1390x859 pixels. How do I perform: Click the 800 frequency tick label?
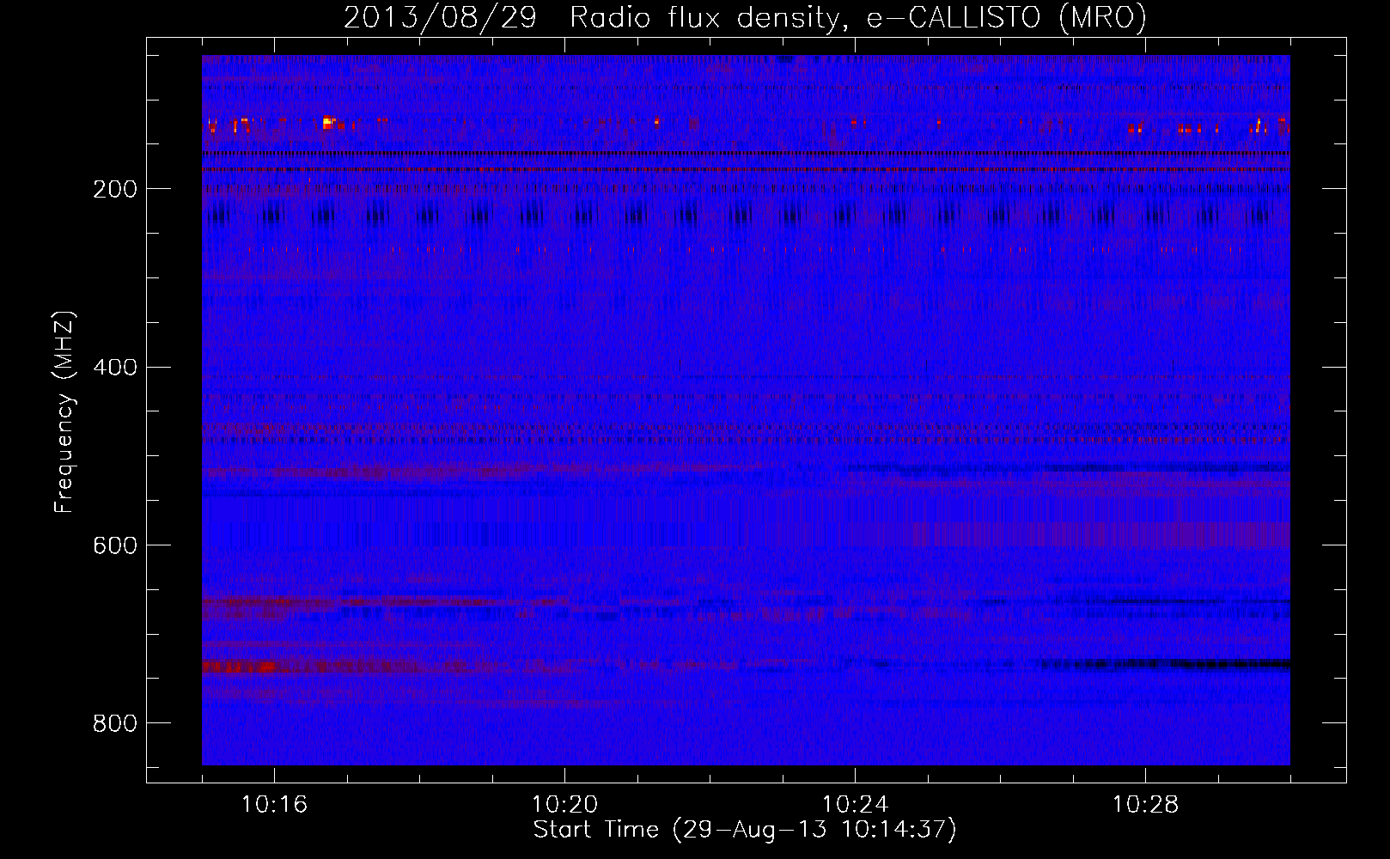pyautogui.click(x=114, y=723)
